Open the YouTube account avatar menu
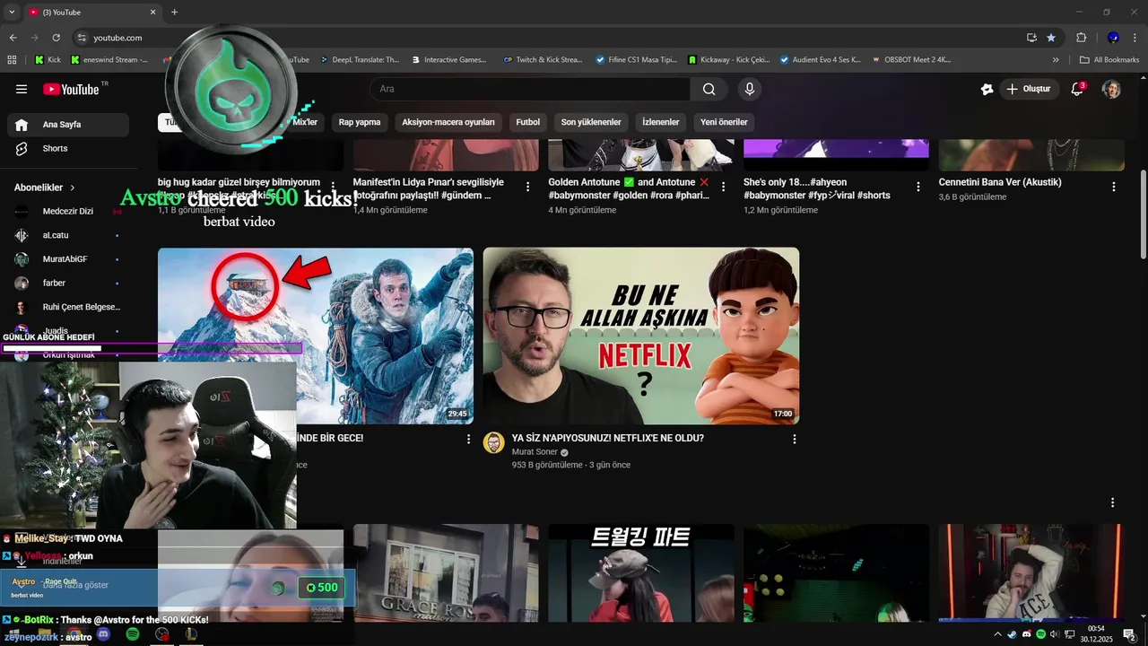Viewport: 1148px width, 646px height. click(1111, 89)
